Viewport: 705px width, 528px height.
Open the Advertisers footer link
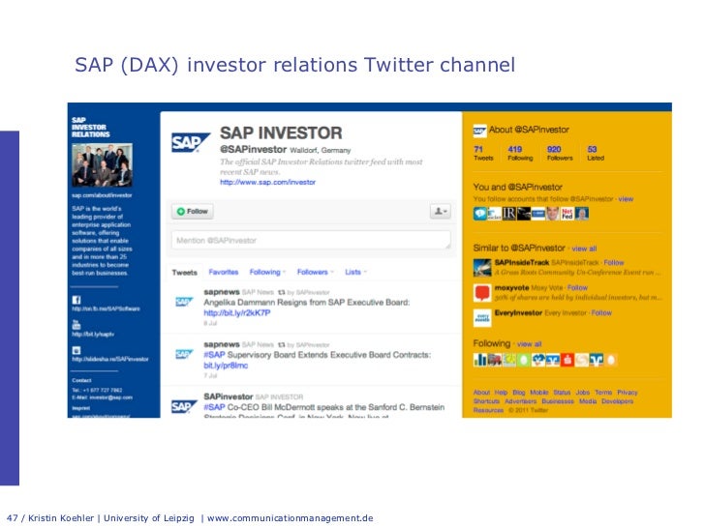[521, 401]
